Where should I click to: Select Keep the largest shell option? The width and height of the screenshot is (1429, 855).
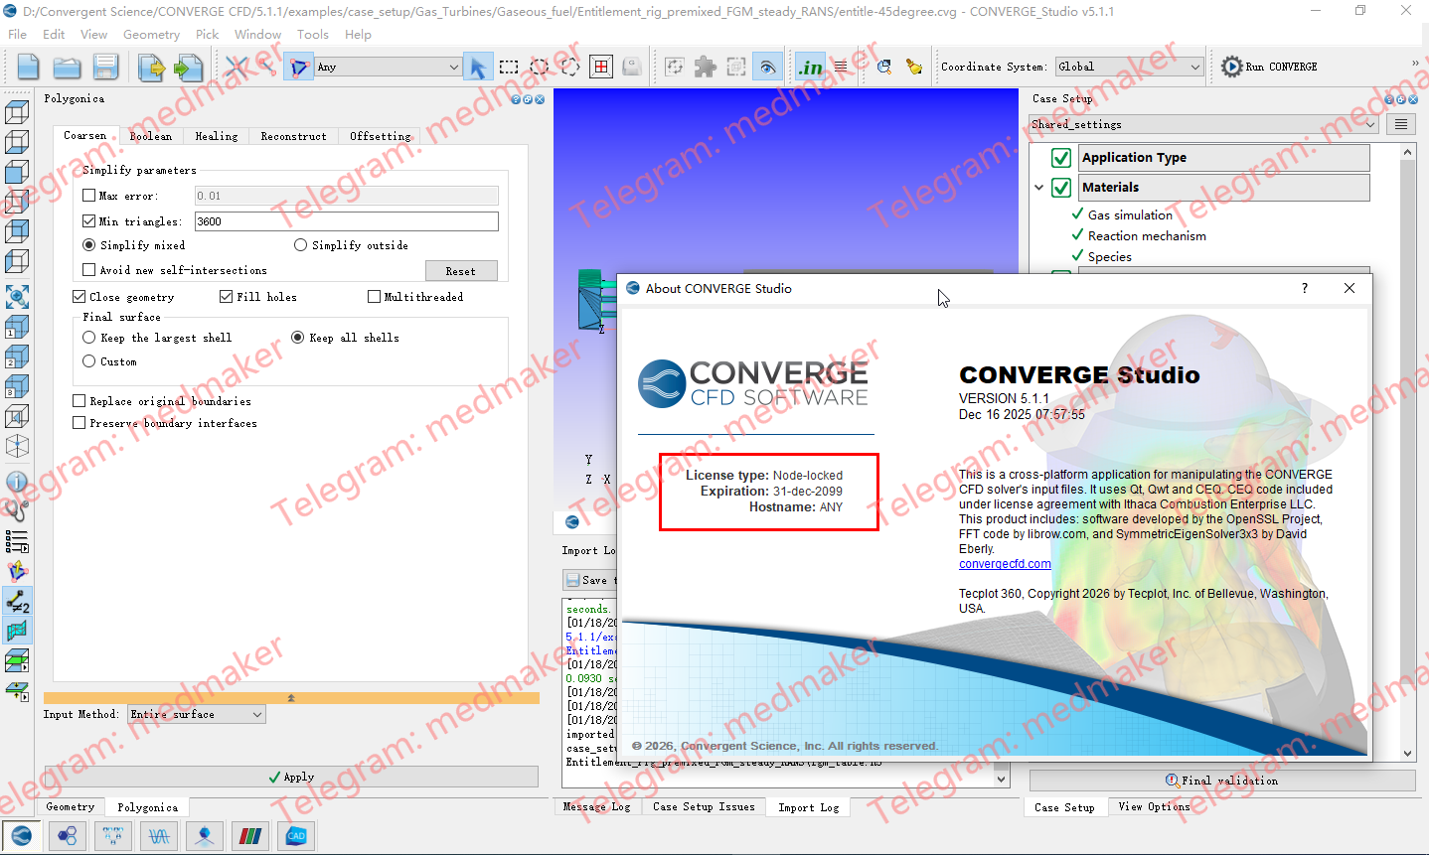(89, 337)
